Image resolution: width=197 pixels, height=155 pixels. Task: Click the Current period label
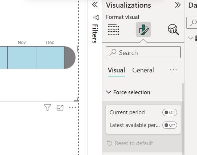127,112
